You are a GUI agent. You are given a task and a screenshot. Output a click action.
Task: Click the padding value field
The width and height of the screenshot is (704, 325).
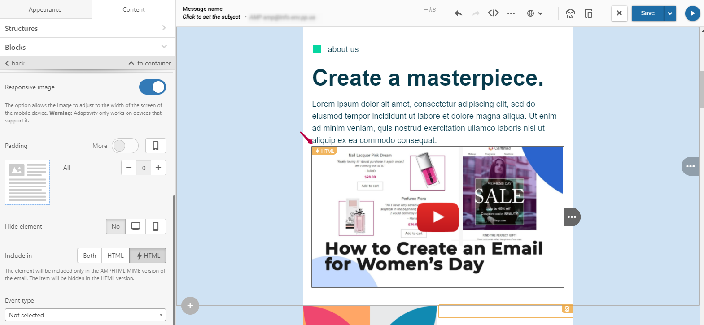(x=144, y=168)
